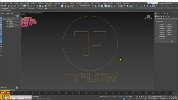Toggle the AutoGrid checkbox
Screen dimensions: 178x100
point(162,23)
